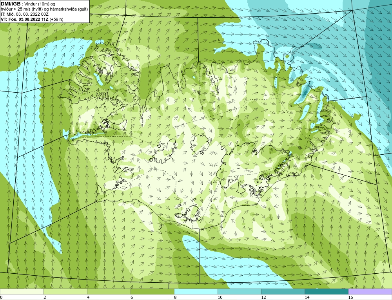Click the 12–14 m/s teal legend swatch
This screenshot has width=392, height=300.
pos(283,291)
